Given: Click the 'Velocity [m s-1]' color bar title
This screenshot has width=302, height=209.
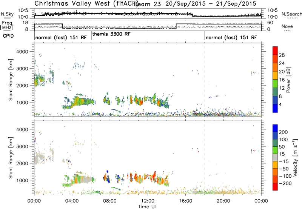Looking at the screenshot, I should 295,157.
